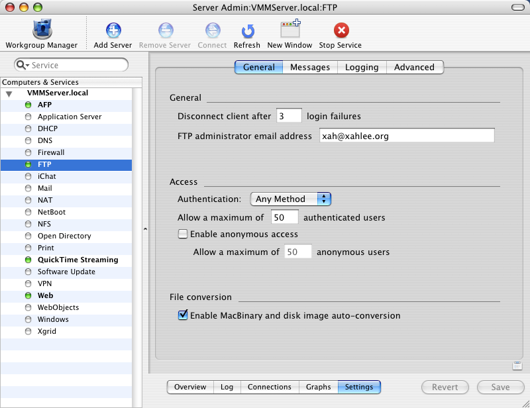
Task: Open the Authentication method dropdown
Action: pyautogui.click(x=291, y=199)
